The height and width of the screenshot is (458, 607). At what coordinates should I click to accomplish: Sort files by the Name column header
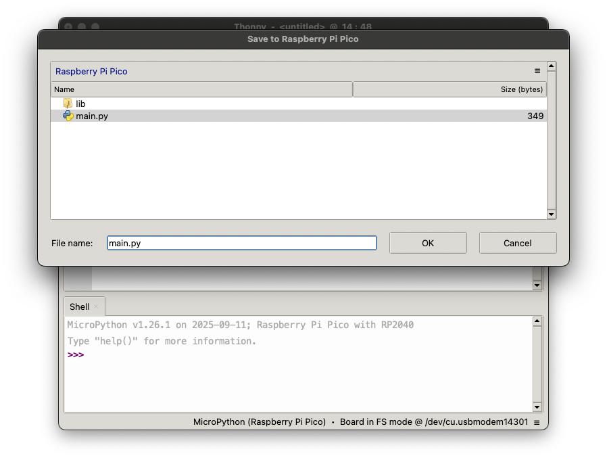click(x=201, y=89)
